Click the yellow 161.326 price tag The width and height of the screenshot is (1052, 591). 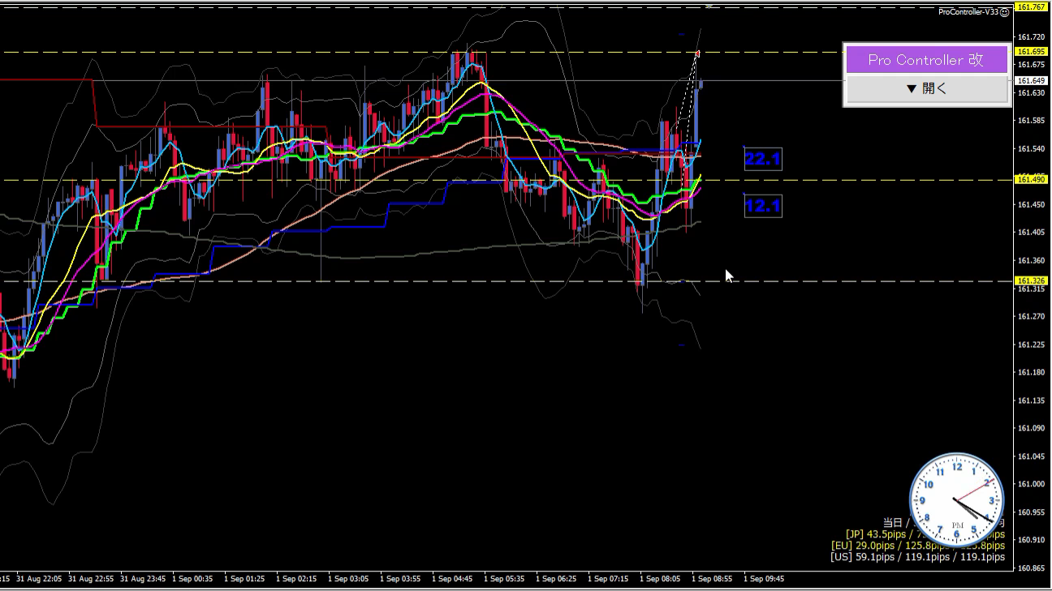click(x=1031, y=281)
